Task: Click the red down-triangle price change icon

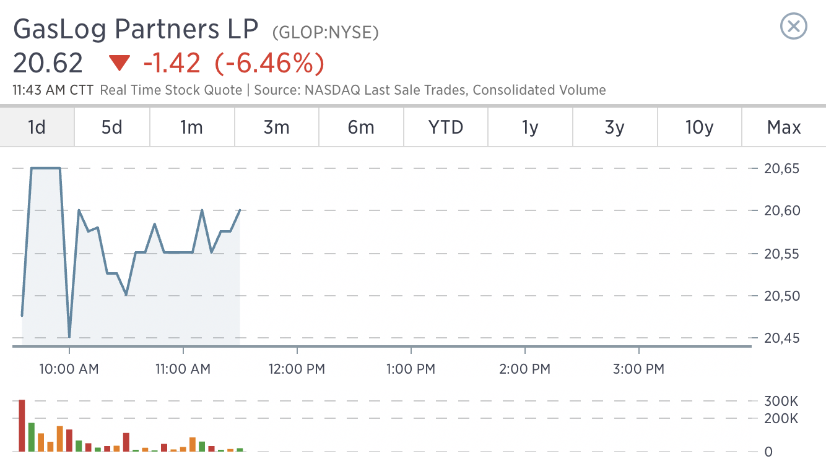Action: (x=120, y=63)
